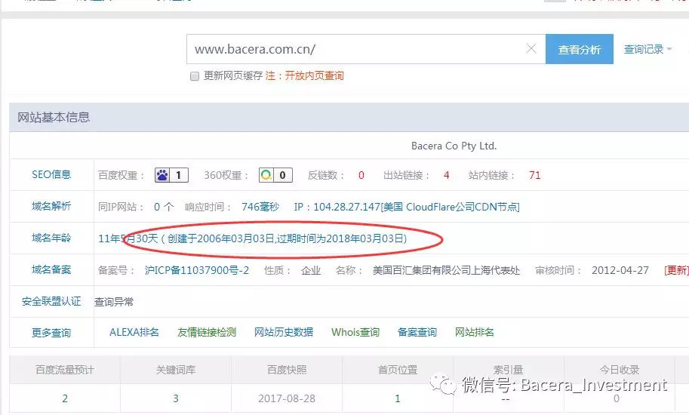This screenshot has height=415, width=689.
Task: Open the 开放内页查询 note link
Action: pyautogui.click(x=314, y=75)
